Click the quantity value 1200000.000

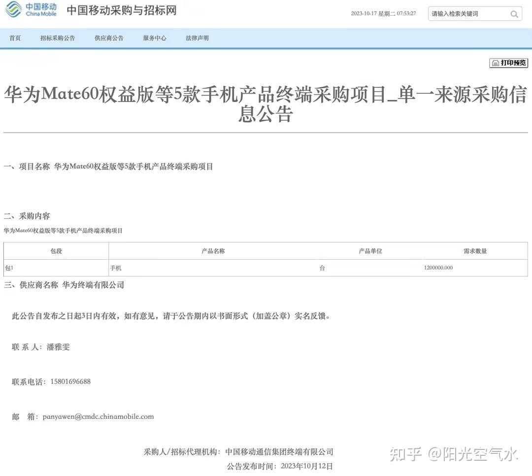[438, 268]
